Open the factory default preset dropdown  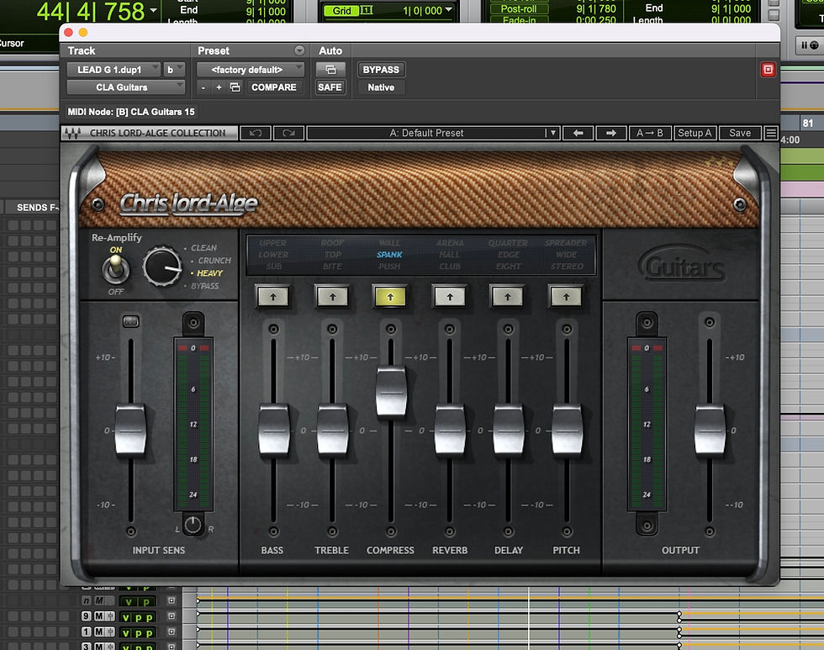point(251,70)
